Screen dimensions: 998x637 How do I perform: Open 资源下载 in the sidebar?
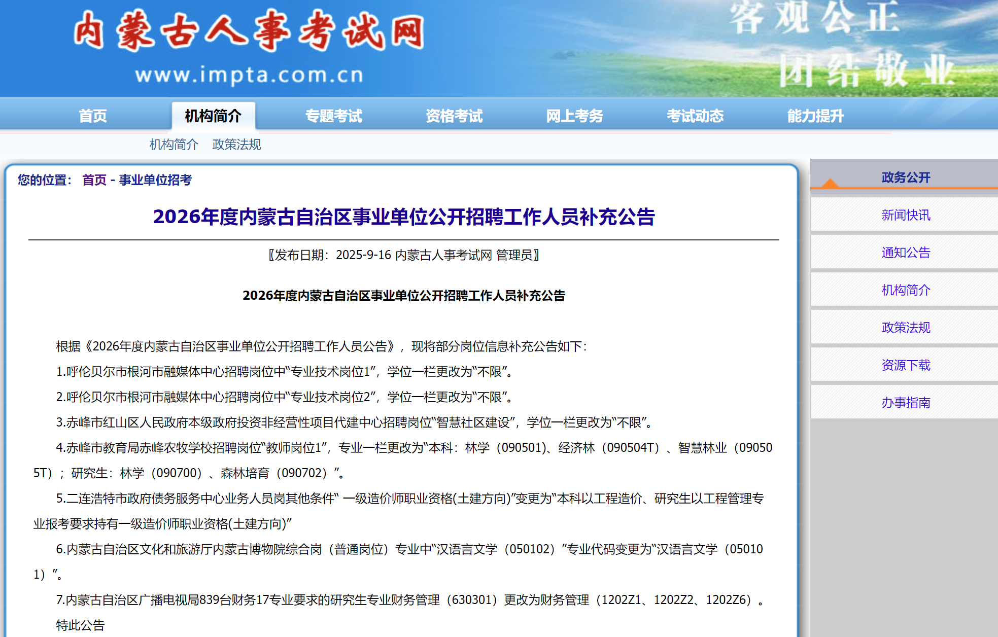point(906,365)
